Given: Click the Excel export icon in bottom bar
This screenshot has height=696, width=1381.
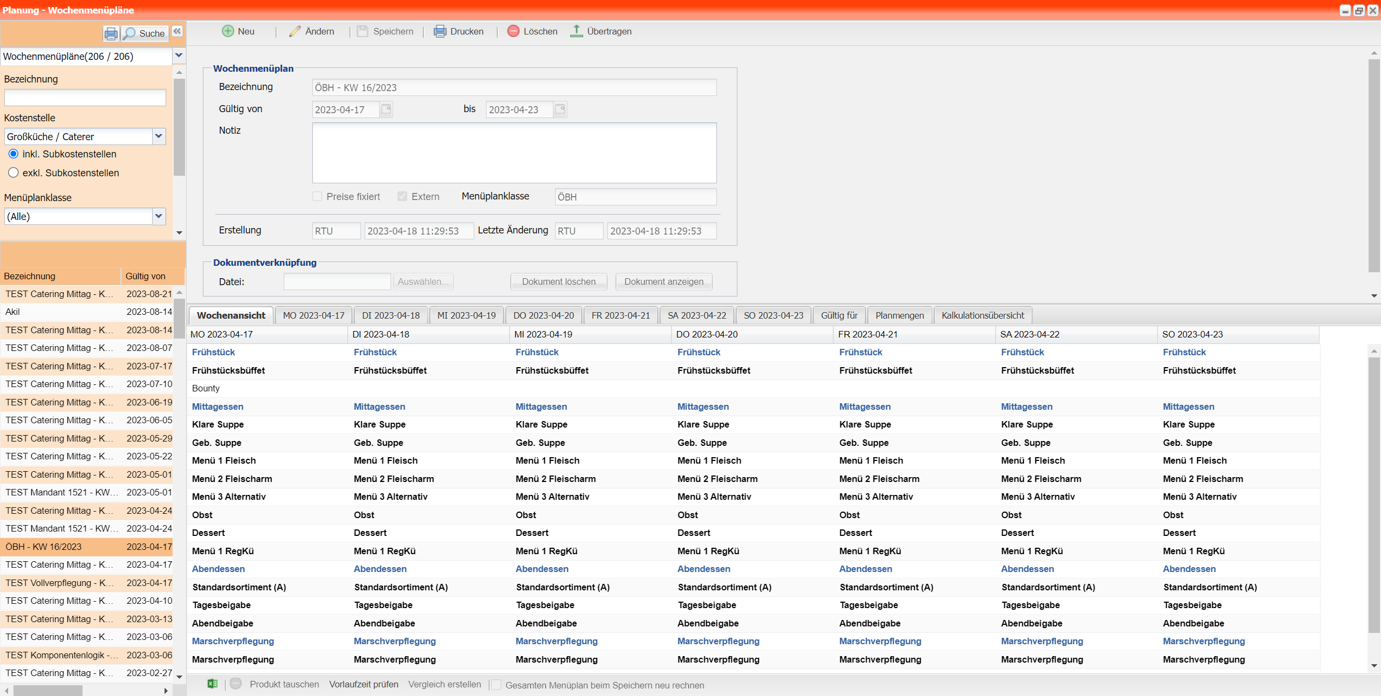Looking at the screenshot, I should tap(213, 684).
